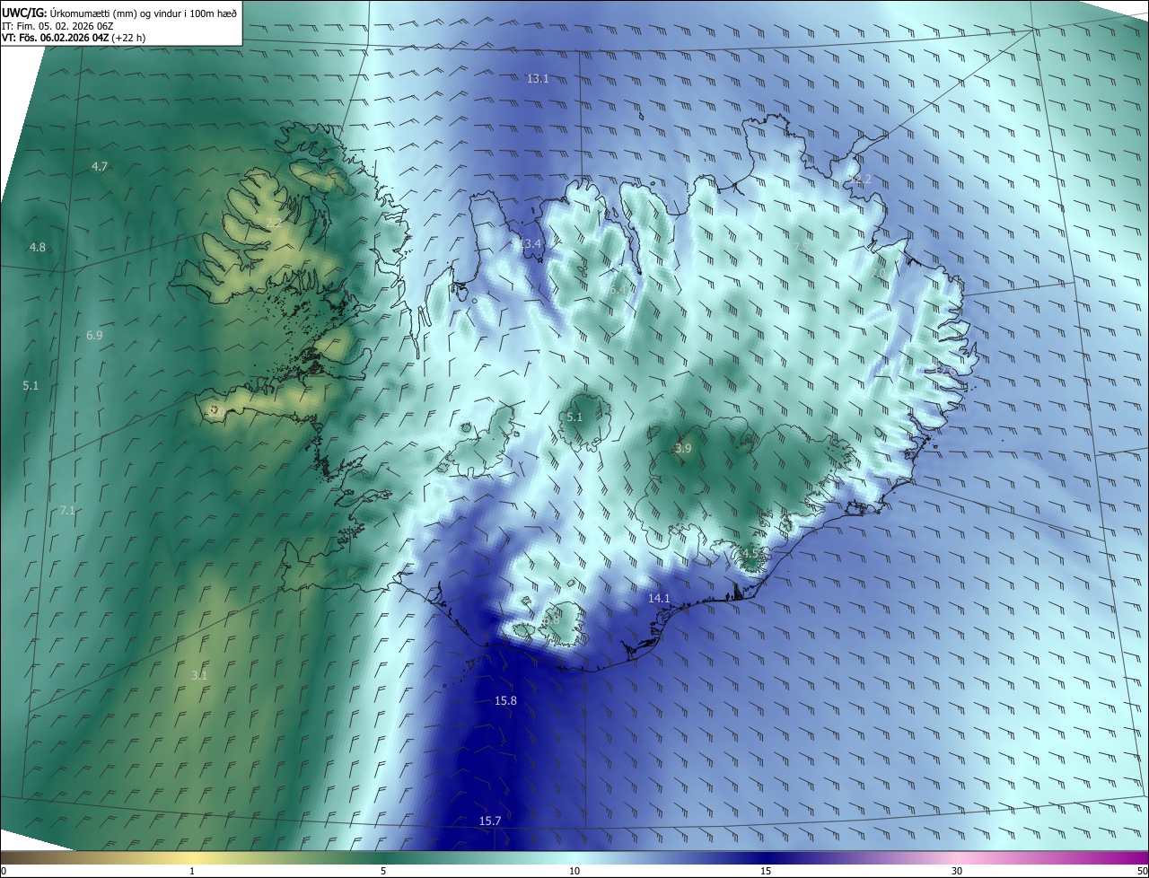The width and height of the screenshot is (1149, 878).
Task: Click the 12.6 value in the East Fjords
Action: 944,369
